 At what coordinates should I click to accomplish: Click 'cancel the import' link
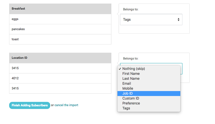(x=66, y=105)
